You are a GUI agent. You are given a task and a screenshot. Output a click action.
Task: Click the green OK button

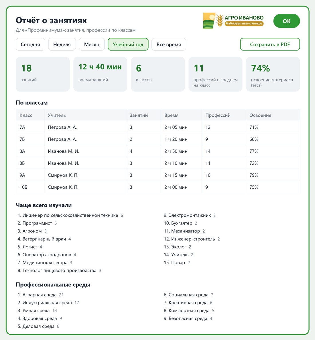pyautogui.click(x=286, y=21)
